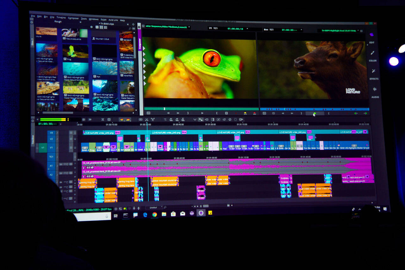Click the timeline timecode display 01:00:30
This screenshot has height=270, width=405.
(48, 124)
